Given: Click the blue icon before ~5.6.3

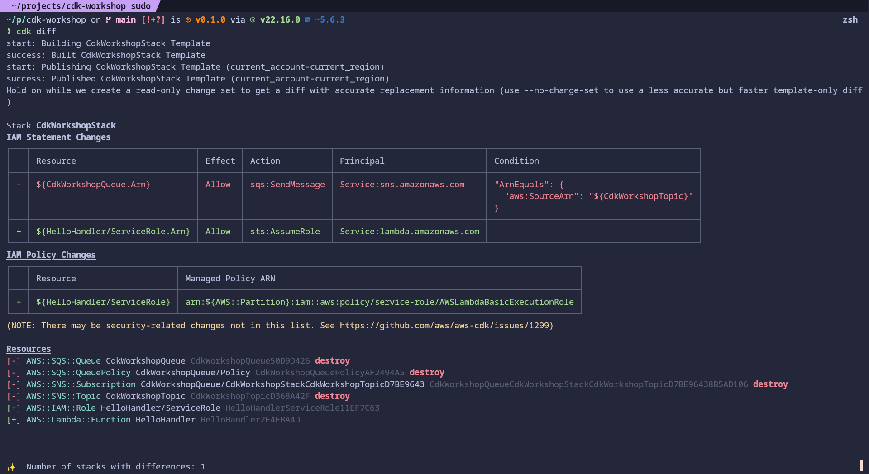Looking at the screenshot, I should pyautogui.click(x=307, y=20).
